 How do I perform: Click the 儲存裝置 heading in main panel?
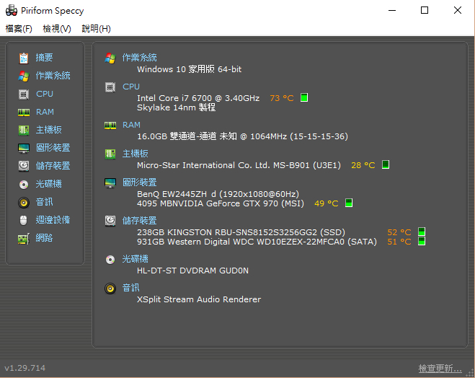(x=139, y=221)
